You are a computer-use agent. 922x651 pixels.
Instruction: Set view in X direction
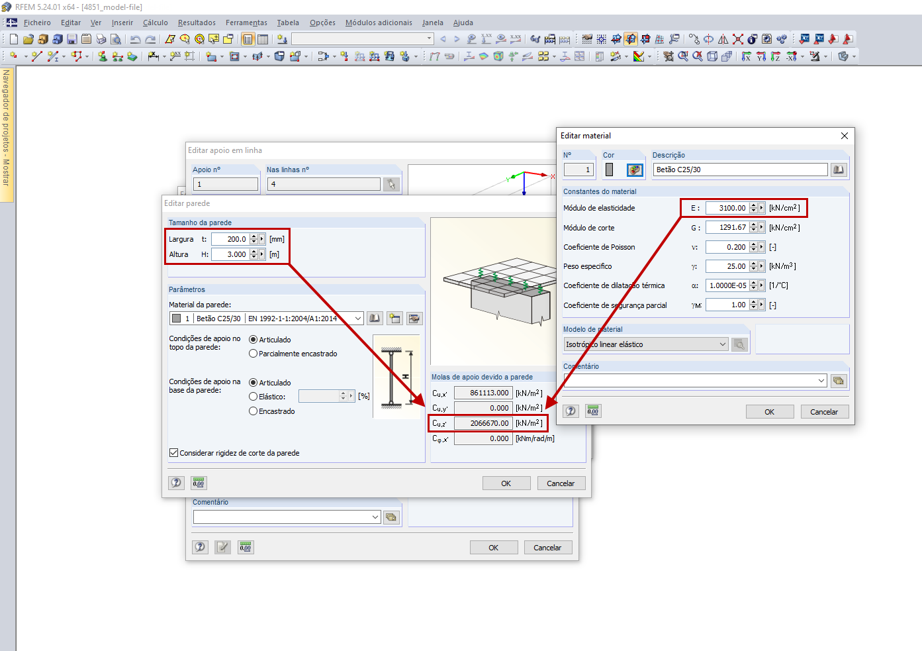point(746,56)
